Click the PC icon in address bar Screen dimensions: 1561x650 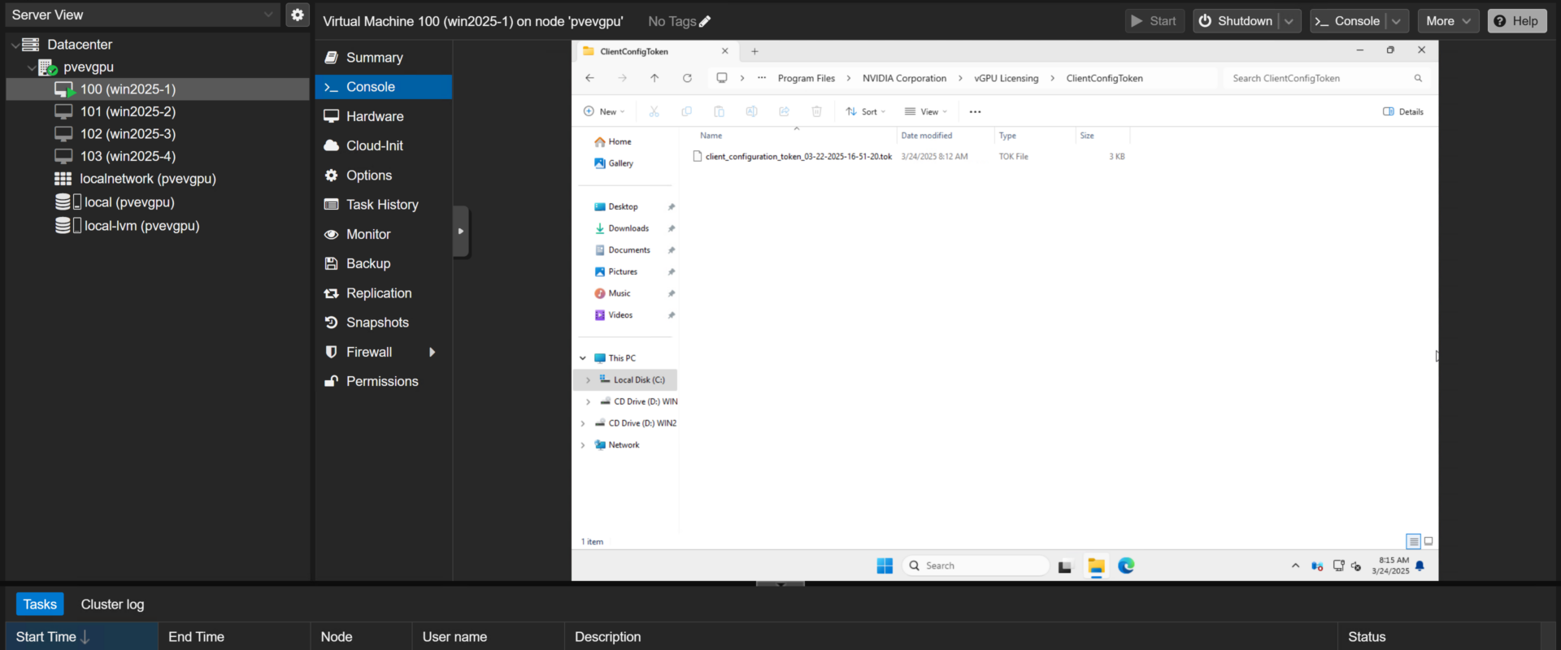[x=721, y=78]
